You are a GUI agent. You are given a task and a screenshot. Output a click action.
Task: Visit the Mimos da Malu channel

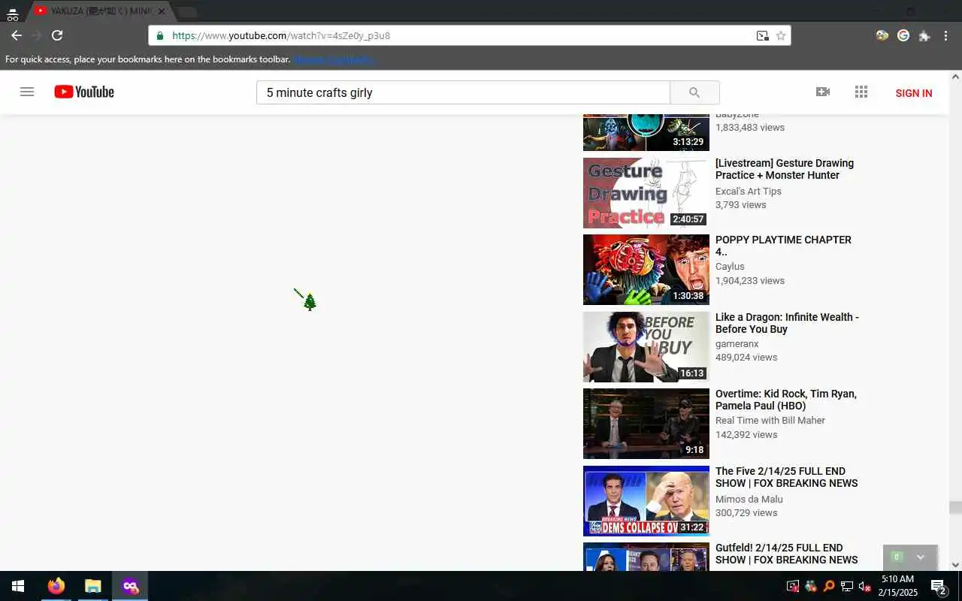(749, 499)
